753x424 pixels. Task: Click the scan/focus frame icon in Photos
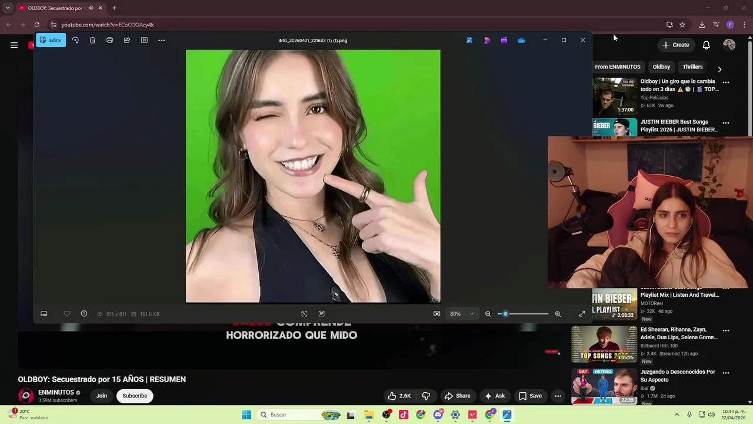pyautogui.click(x=304, y=314)
